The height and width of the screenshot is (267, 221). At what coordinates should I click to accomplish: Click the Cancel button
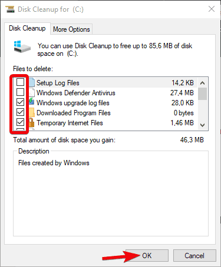[194, 255]
